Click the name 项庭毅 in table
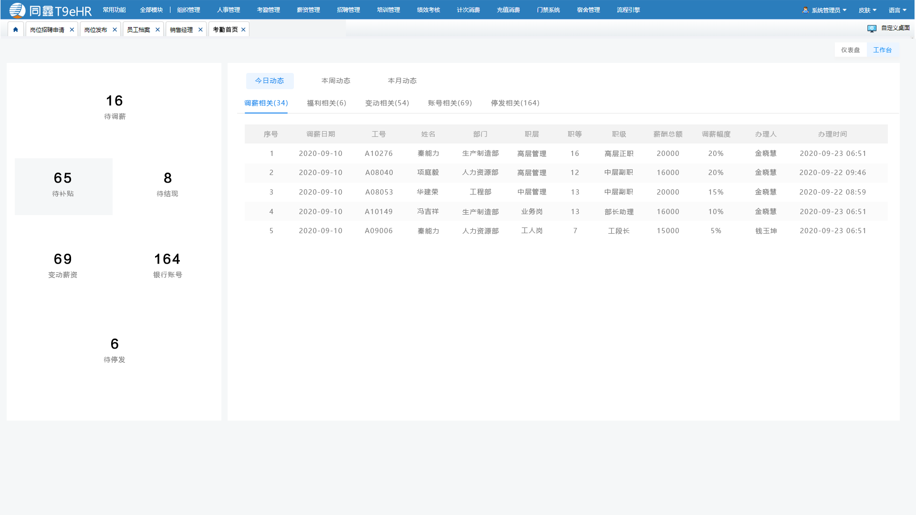The image size is (916, 515). click(428, 172)
